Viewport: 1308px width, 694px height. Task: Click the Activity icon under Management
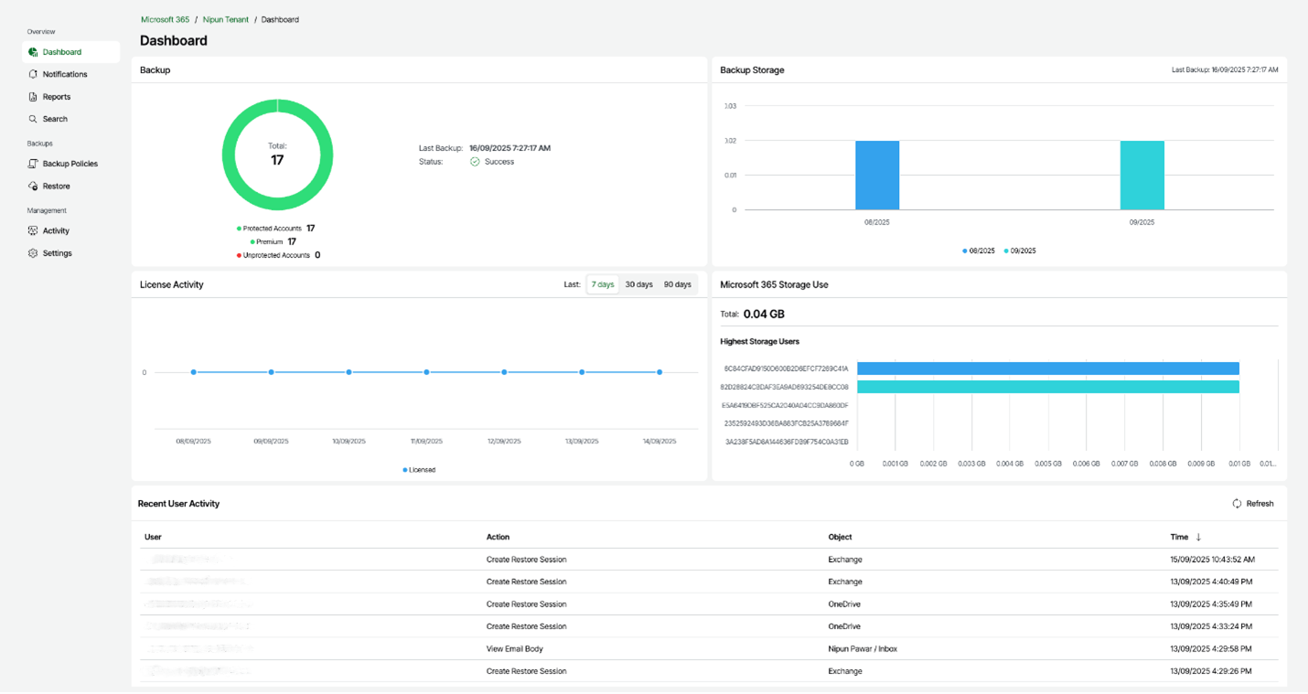(33, 231)
